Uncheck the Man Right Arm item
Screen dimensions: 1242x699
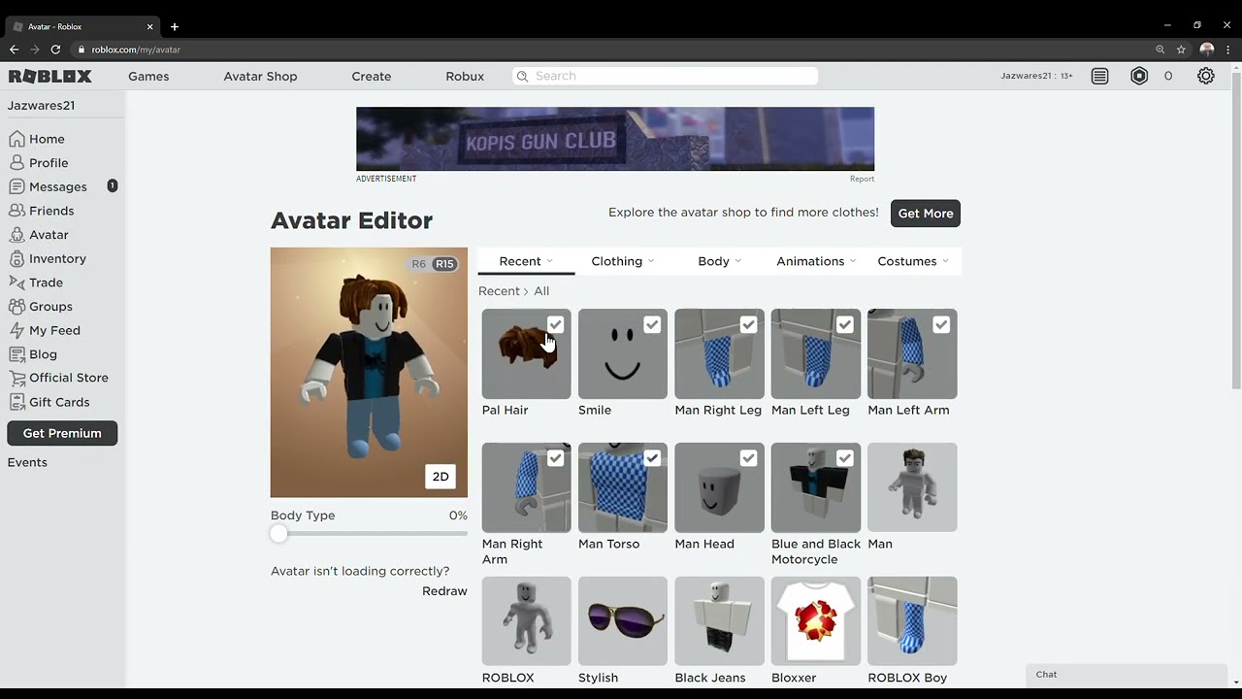(555, 458)
